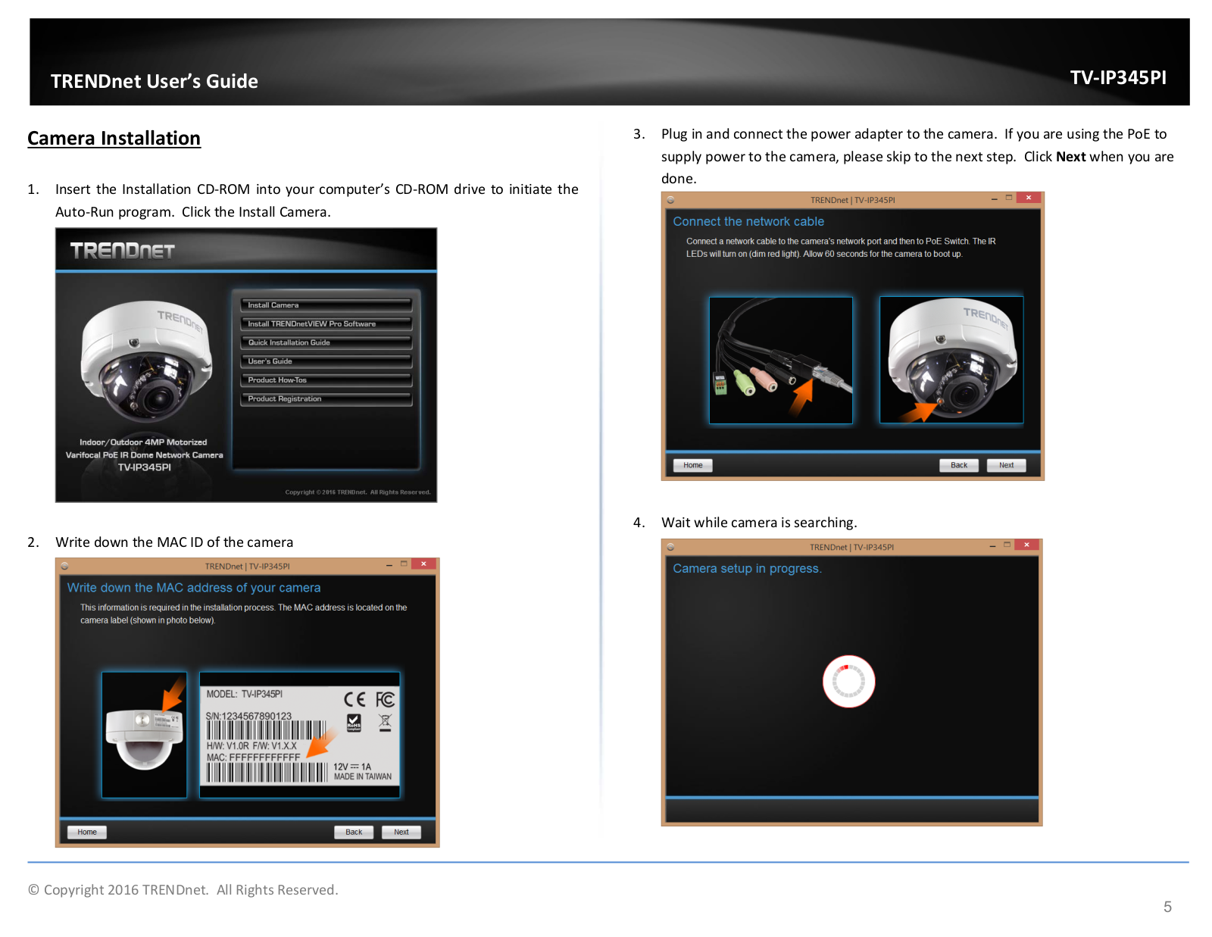The image size is (1212, 937).
Task: Click Next in the network cable window
Action: coord(1007,465)
